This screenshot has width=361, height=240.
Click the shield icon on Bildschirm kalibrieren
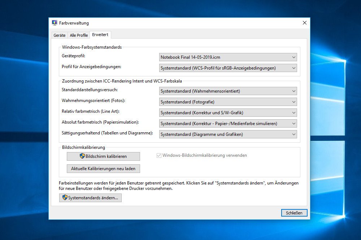[x=82, y=156]
